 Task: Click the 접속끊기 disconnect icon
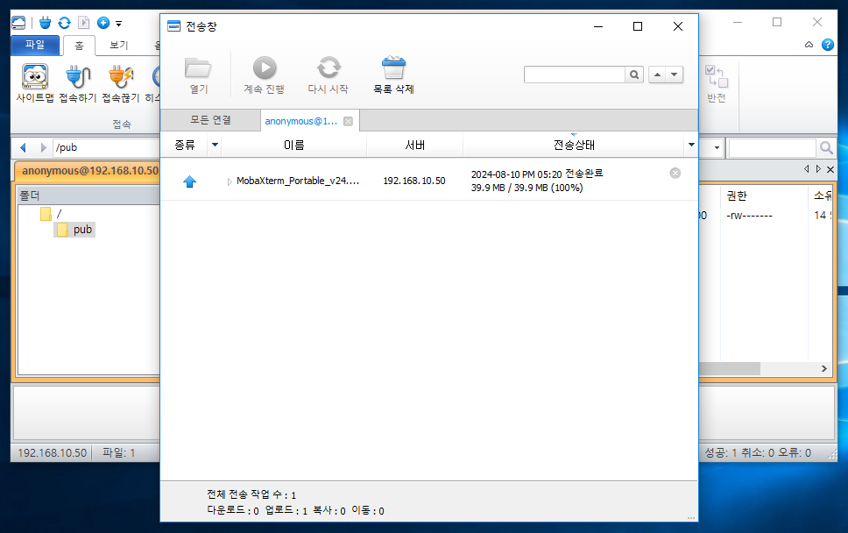click(x=121, y=77)
